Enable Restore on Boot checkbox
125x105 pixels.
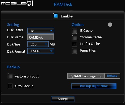click(10, 76)
